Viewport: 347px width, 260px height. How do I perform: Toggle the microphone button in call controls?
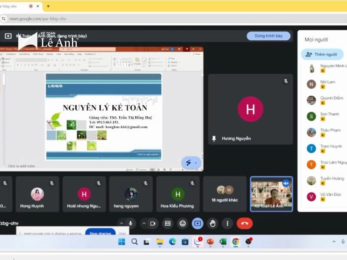(x=130, y=223)
